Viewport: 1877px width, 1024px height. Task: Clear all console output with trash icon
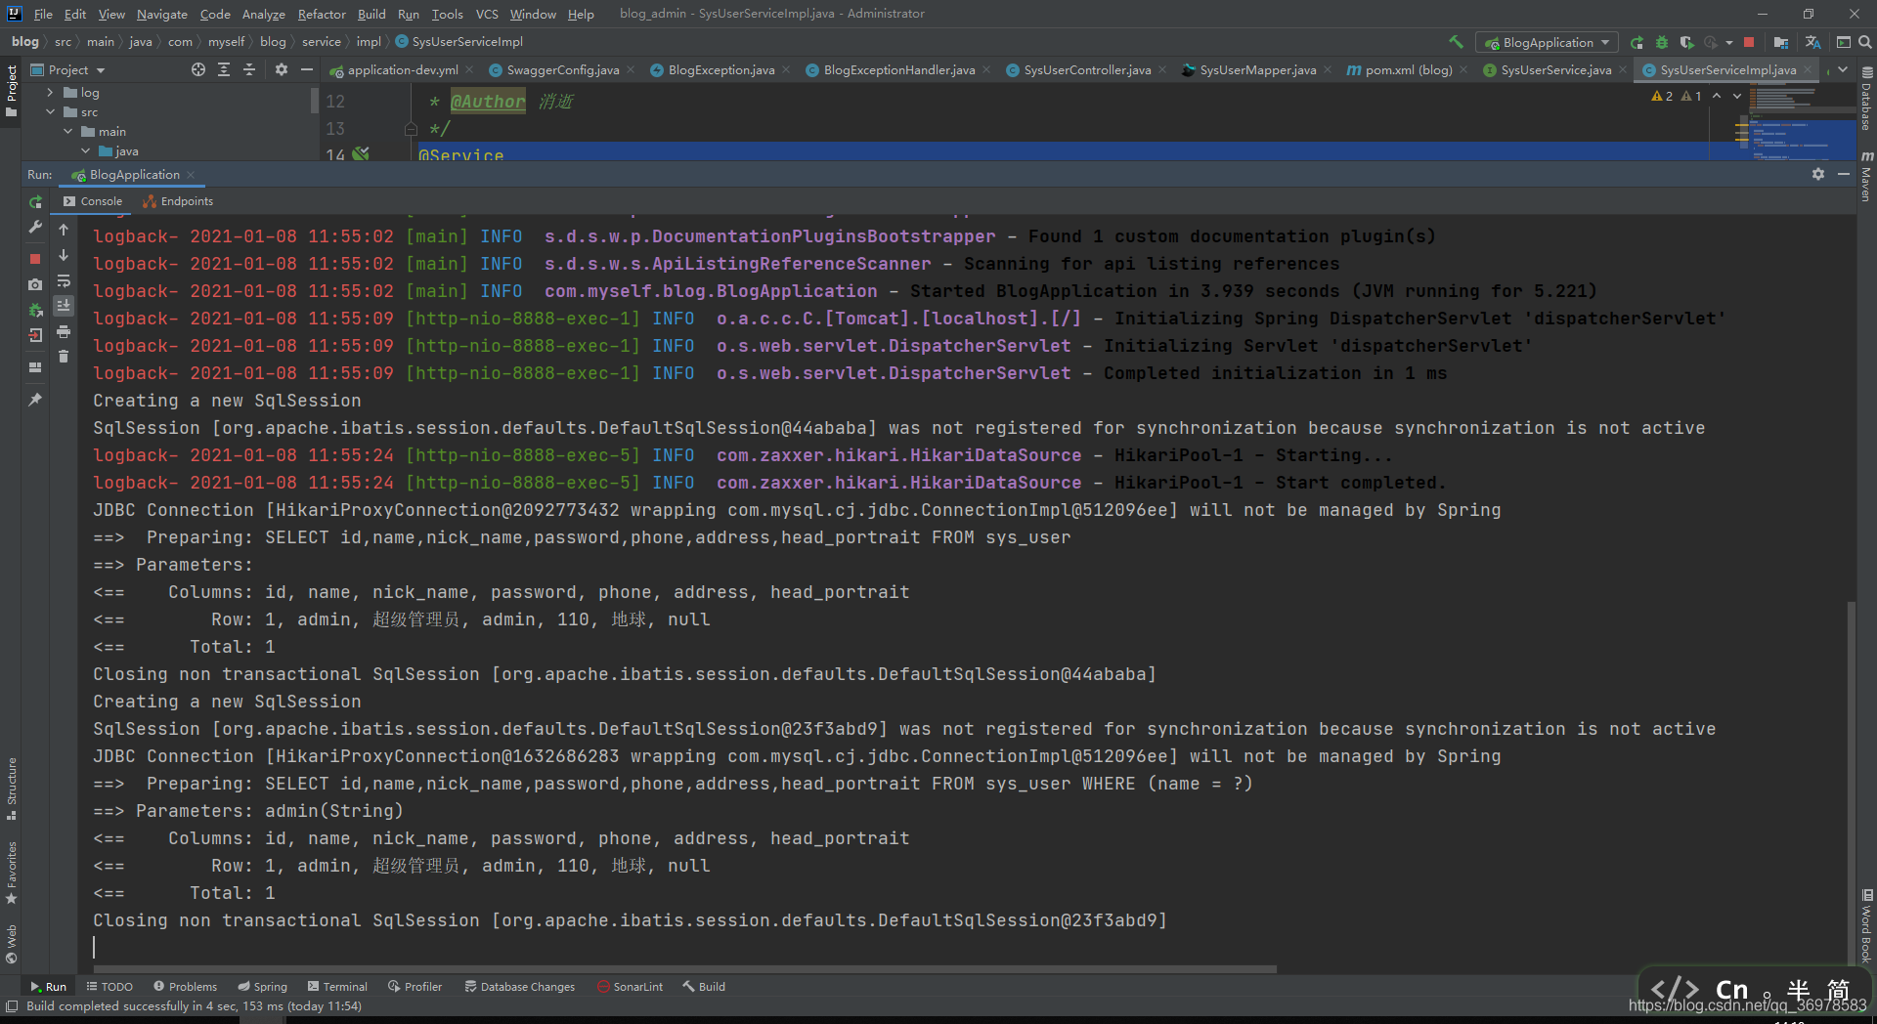[64, 358]
